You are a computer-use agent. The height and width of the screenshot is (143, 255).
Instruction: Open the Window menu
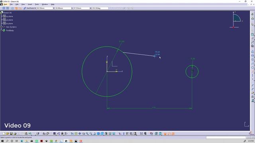pyautogui.click(x=45, y=4)
